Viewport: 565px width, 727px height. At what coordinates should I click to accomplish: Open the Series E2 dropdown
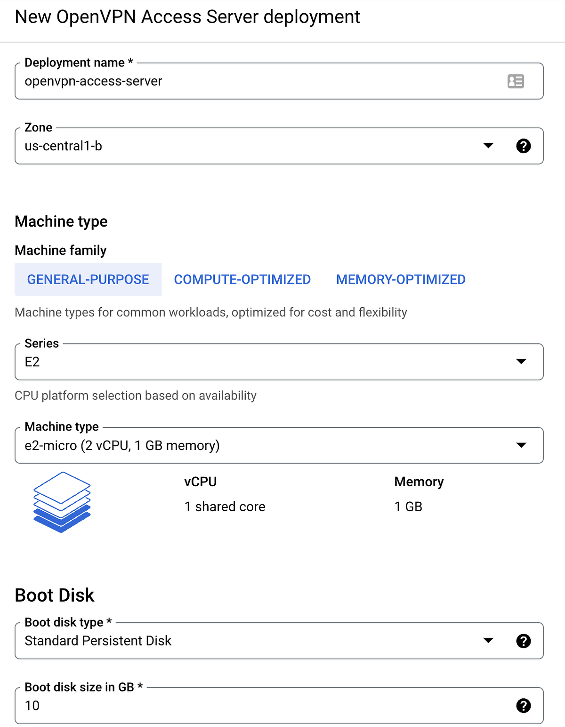[x=279, y=362]
